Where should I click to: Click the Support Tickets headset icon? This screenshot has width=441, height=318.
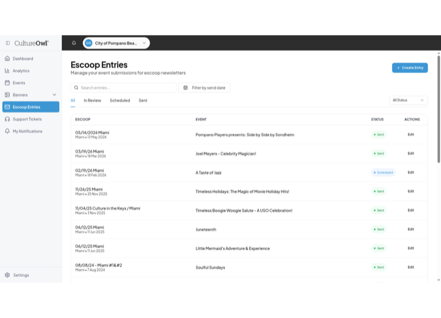pyautogui.click(x=7, y=119)
